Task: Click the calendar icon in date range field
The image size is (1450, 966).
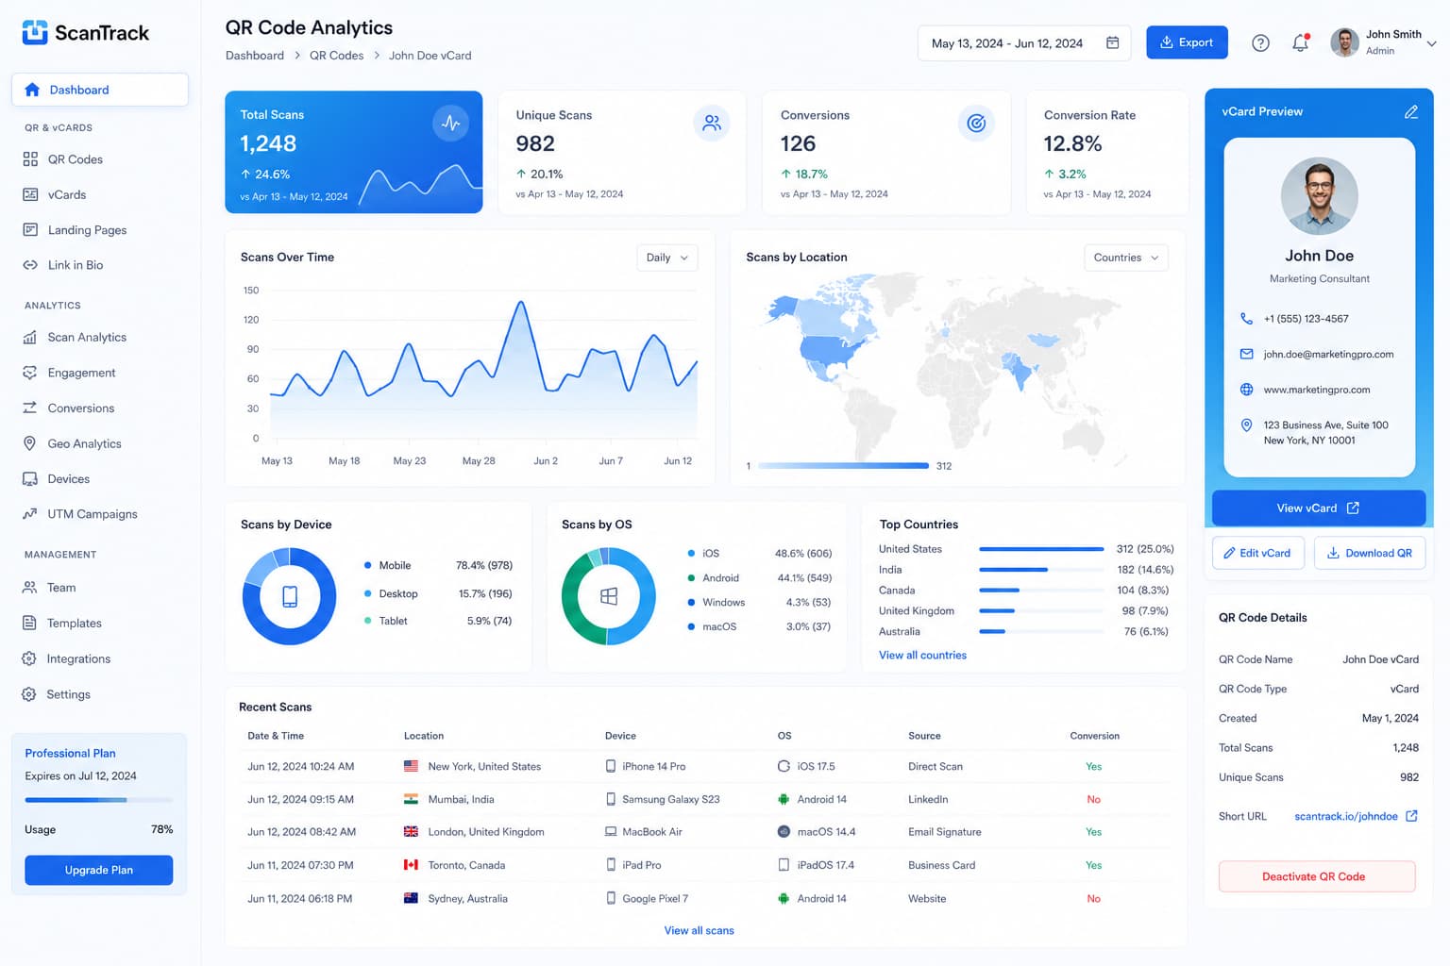Action: tap(1112, 42)
